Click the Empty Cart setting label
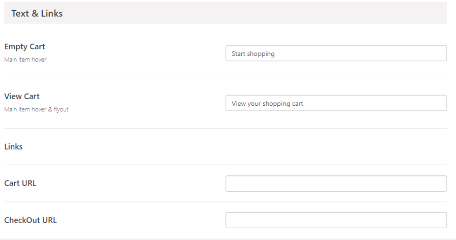The image size is (456, 240). pos(24,47)
